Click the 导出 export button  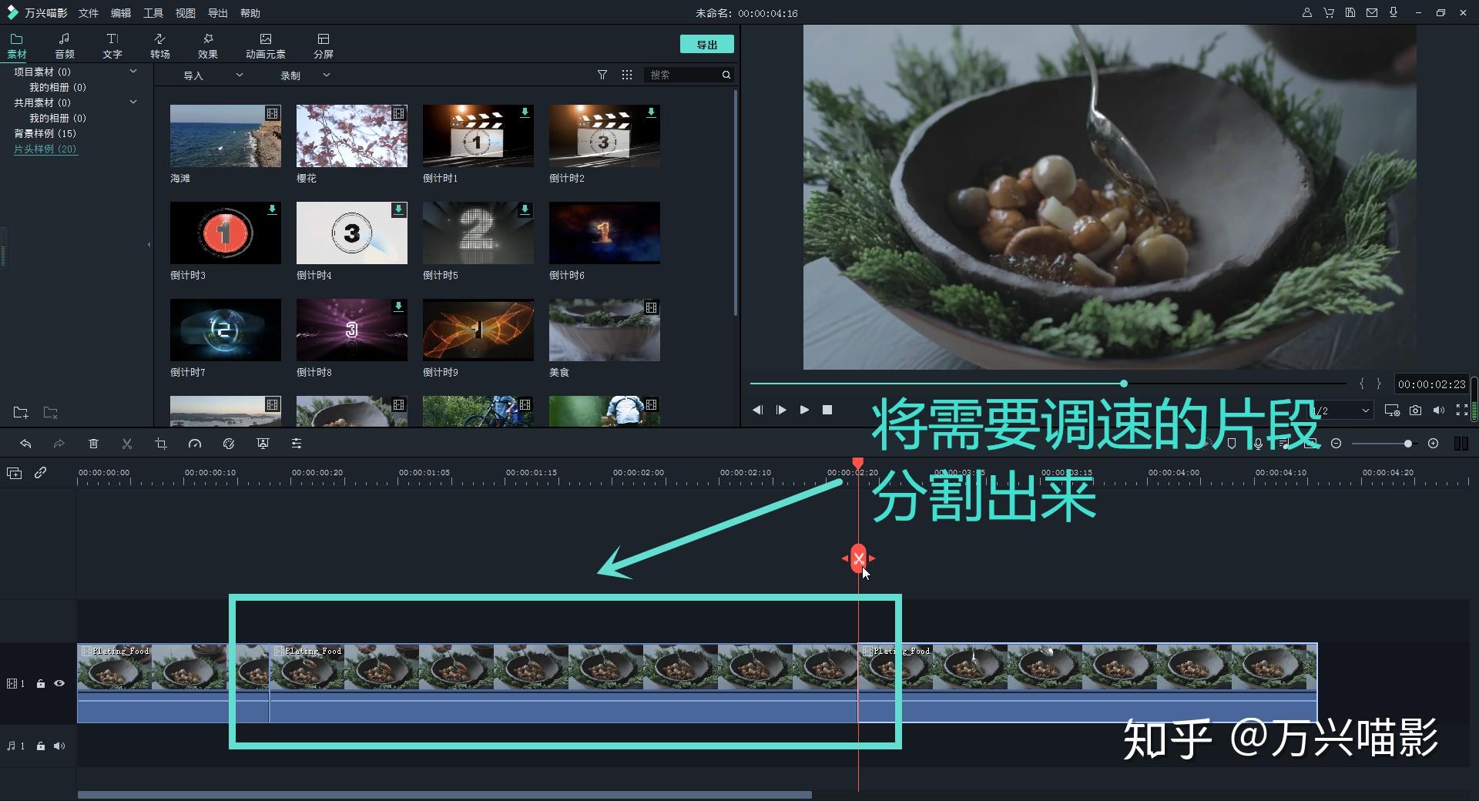click(706, 45)
